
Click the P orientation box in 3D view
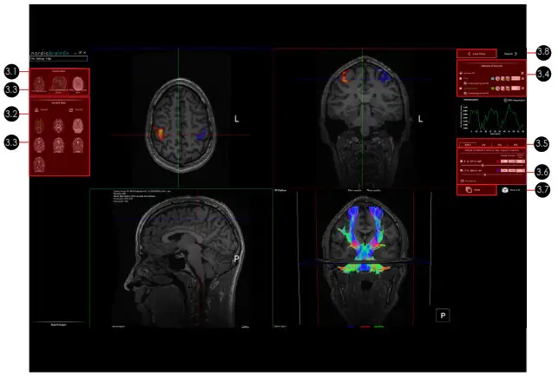443,315
